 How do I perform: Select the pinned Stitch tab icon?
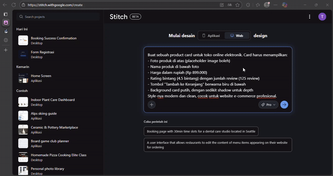tap(6, 22)
